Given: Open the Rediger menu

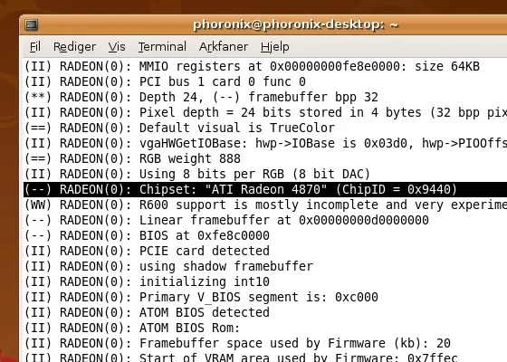Looking at the screenshot, I should (x=74, y=47).
